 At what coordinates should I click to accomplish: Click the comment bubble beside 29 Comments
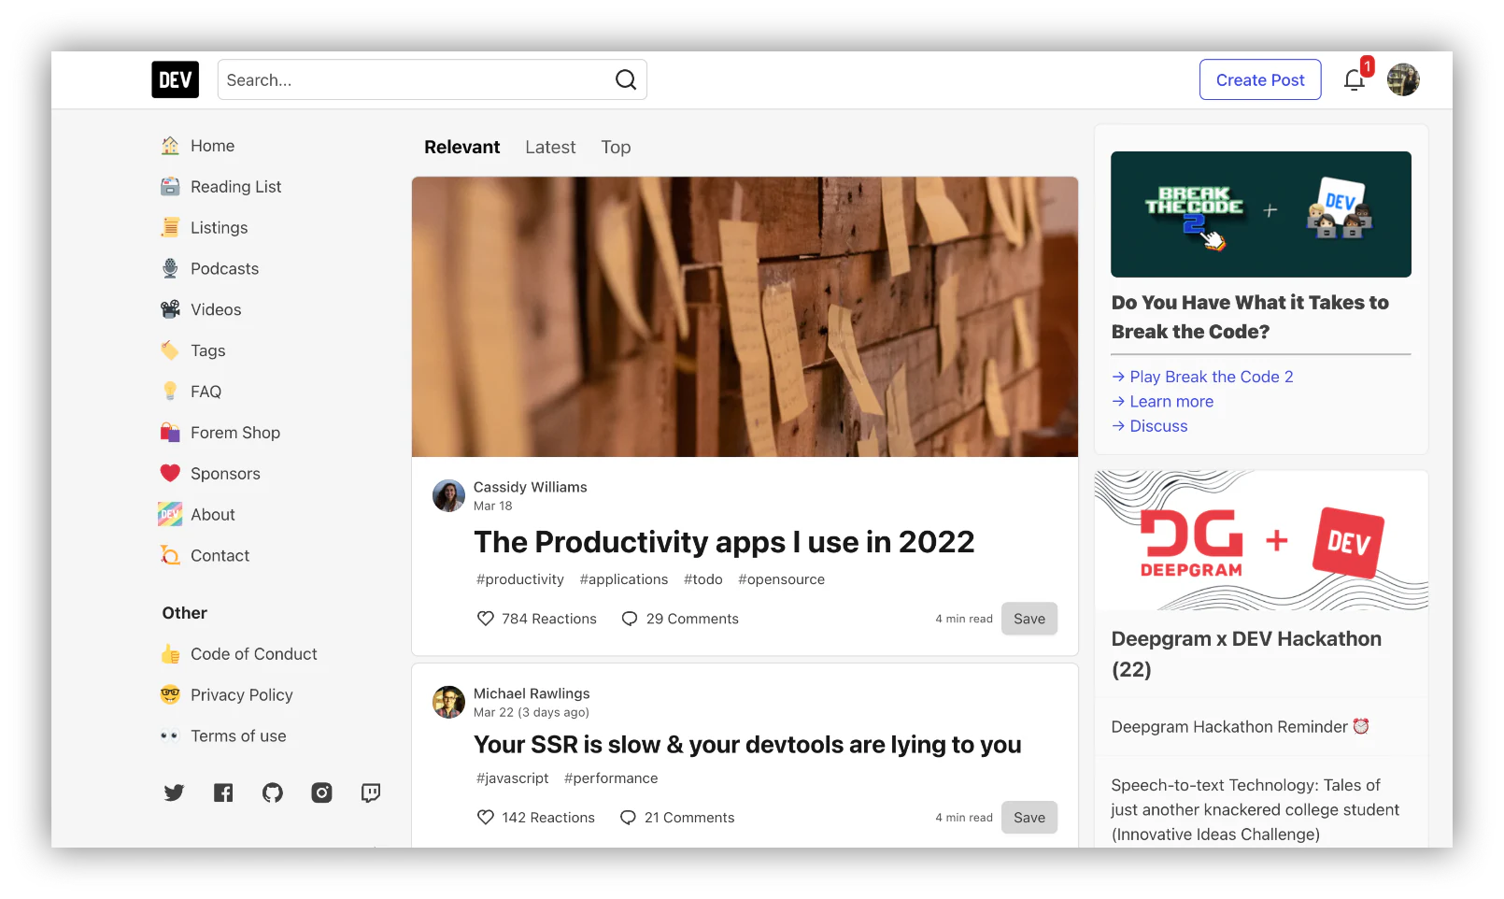pyautogui.click(x=630, y=619)
